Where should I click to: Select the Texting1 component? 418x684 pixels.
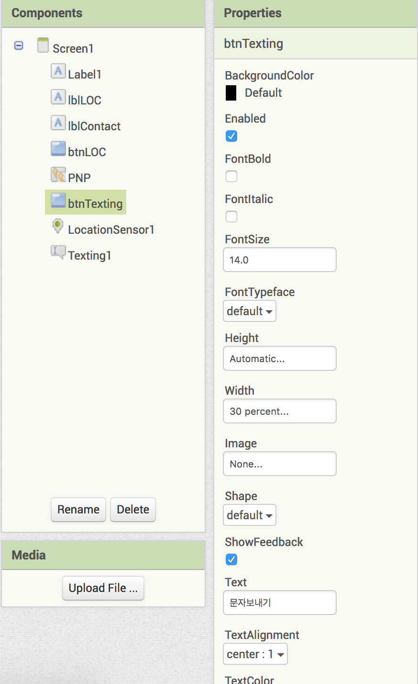pyautogui.click(x=89, y=255)
